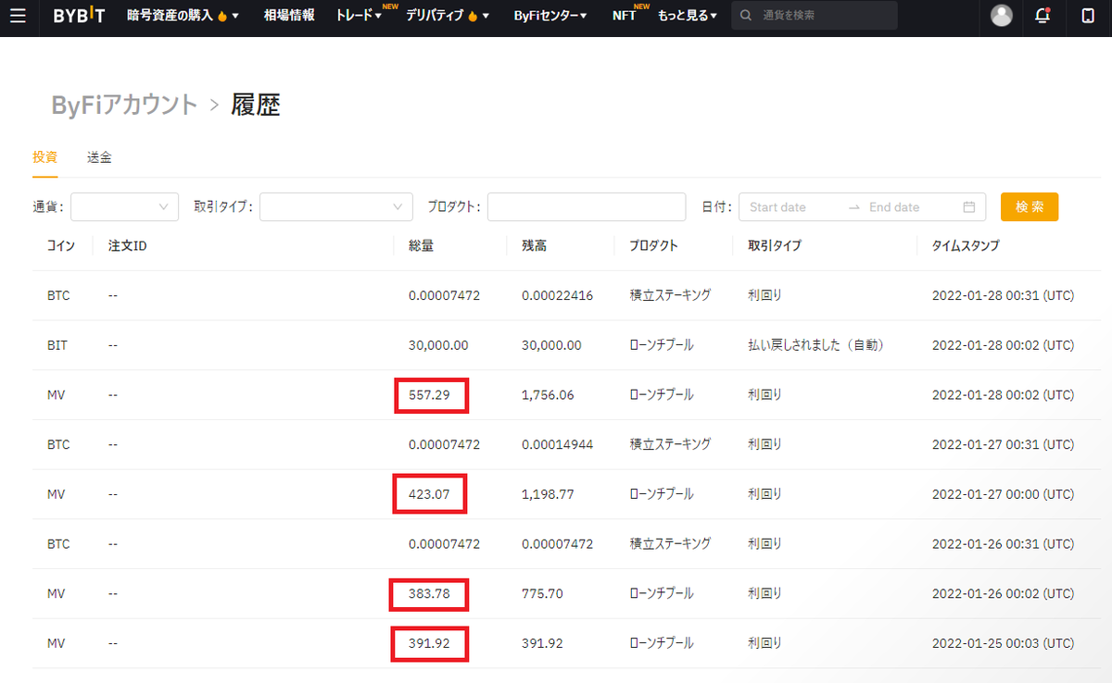1112x683 pixels.
Task: Click the 557.29 amount value
Action: 429,395
